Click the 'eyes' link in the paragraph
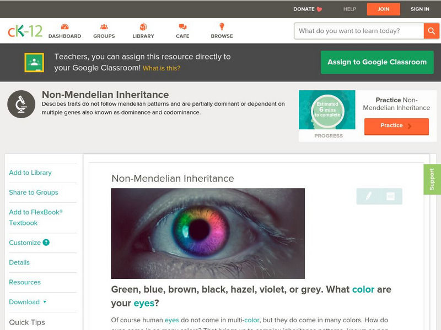The height and width of the screenshot is (330, 441). [x=172, y=320]
